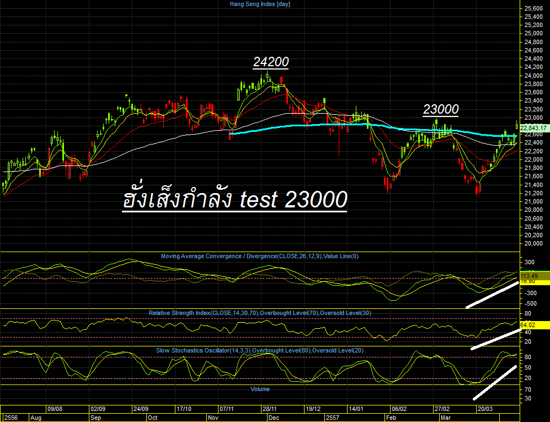Click the 02/09 date label
Image resolution: width=550 pixels, height=422 pixels.
pos(98,409)
